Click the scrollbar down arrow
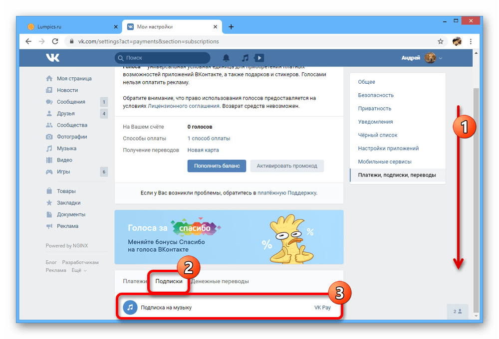The width and height of the screenshot is (499, 339). (x=476, y=316)
